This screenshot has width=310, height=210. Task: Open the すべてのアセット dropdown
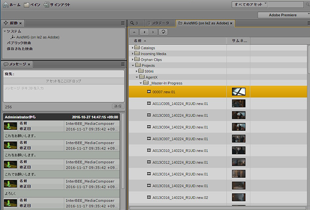[x=249, y=4]
